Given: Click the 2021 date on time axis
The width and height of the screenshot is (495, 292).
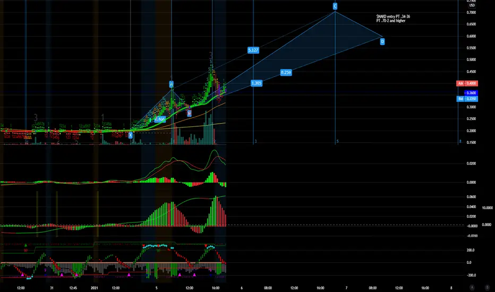Looking at the screenshot, I should click(94, 288).
